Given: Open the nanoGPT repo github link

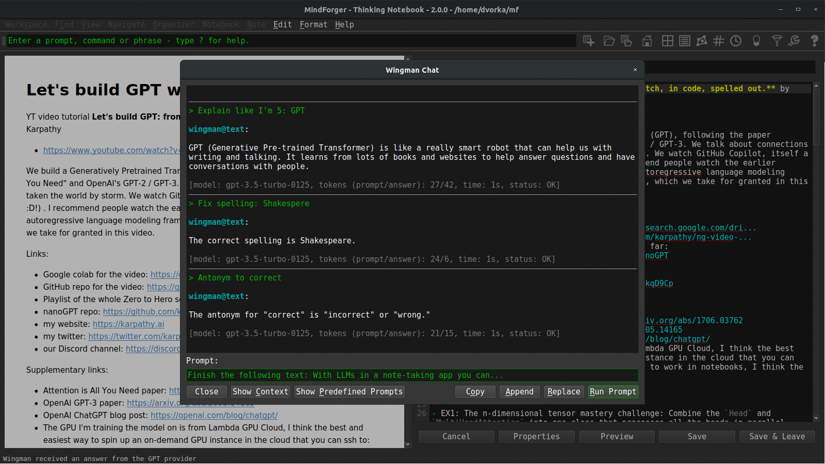Looking at the screenshot, I should (142, 311).
